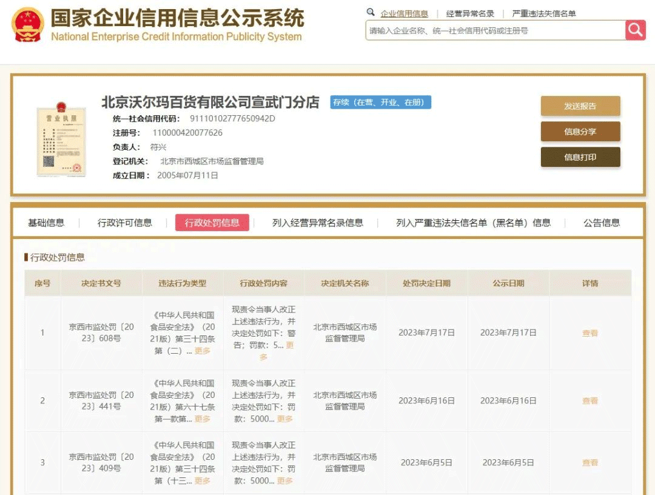Expand 更多 in row 2 penalty content
Viewport: 655px width, 495px height.
(285, 419)
